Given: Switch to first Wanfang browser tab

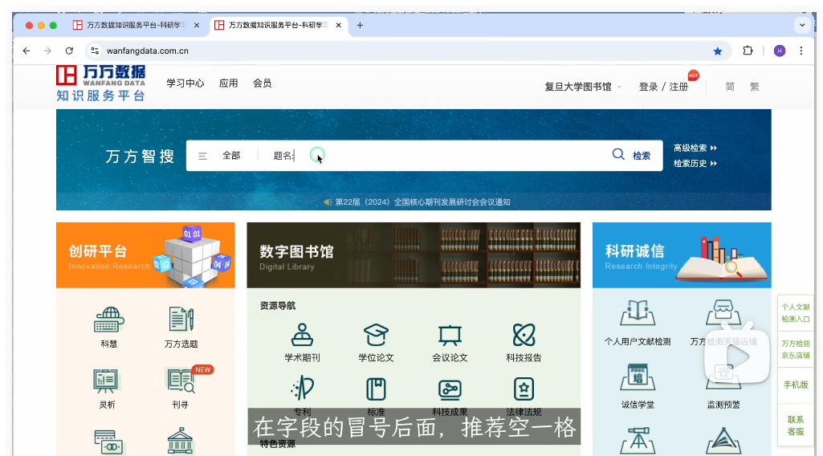Looking at the screenshot, I should [x=136, y=25].
